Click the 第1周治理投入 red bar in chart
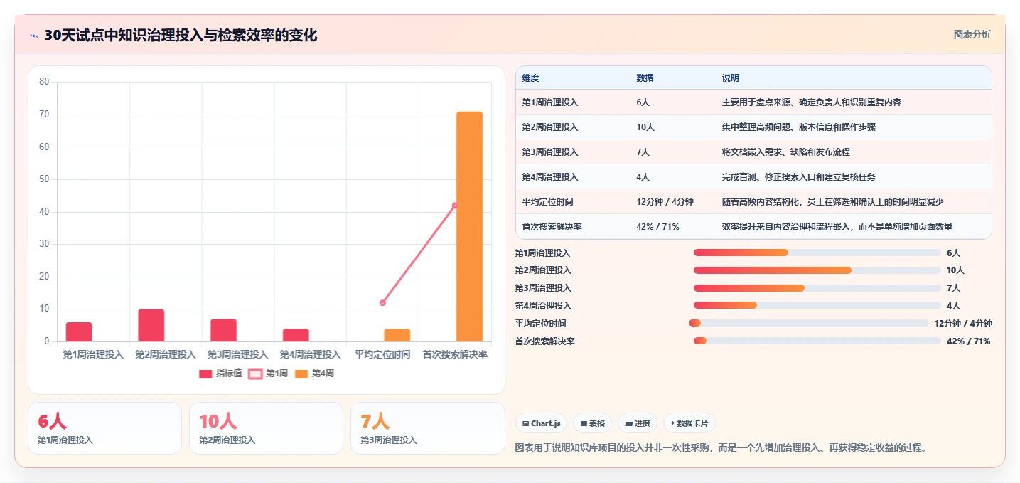 [79, 332]
